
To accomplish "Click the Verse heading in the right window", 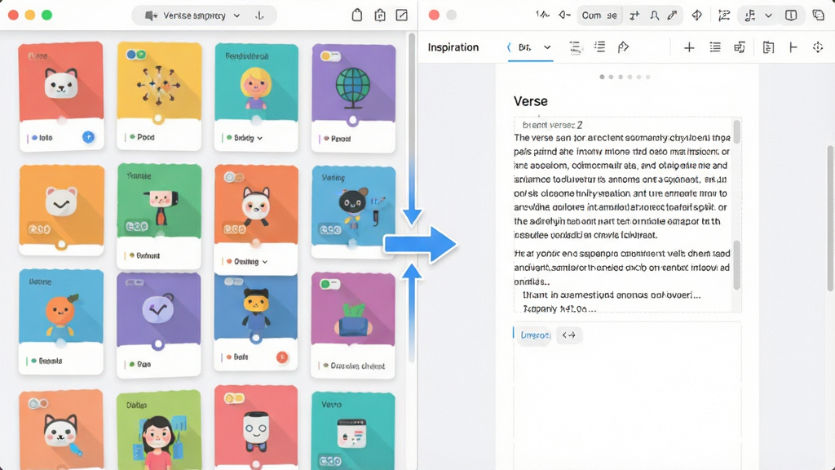I will (x=530, y=101).
